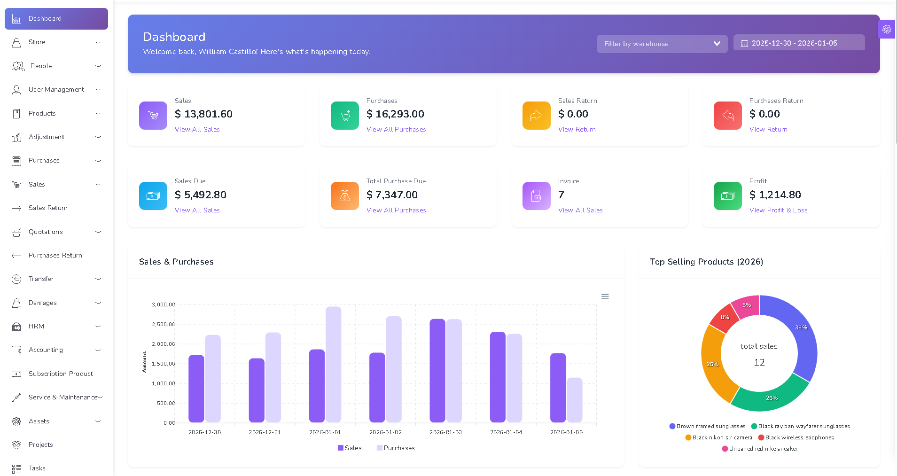Expand the Products sidebar menu

[56, 113]
